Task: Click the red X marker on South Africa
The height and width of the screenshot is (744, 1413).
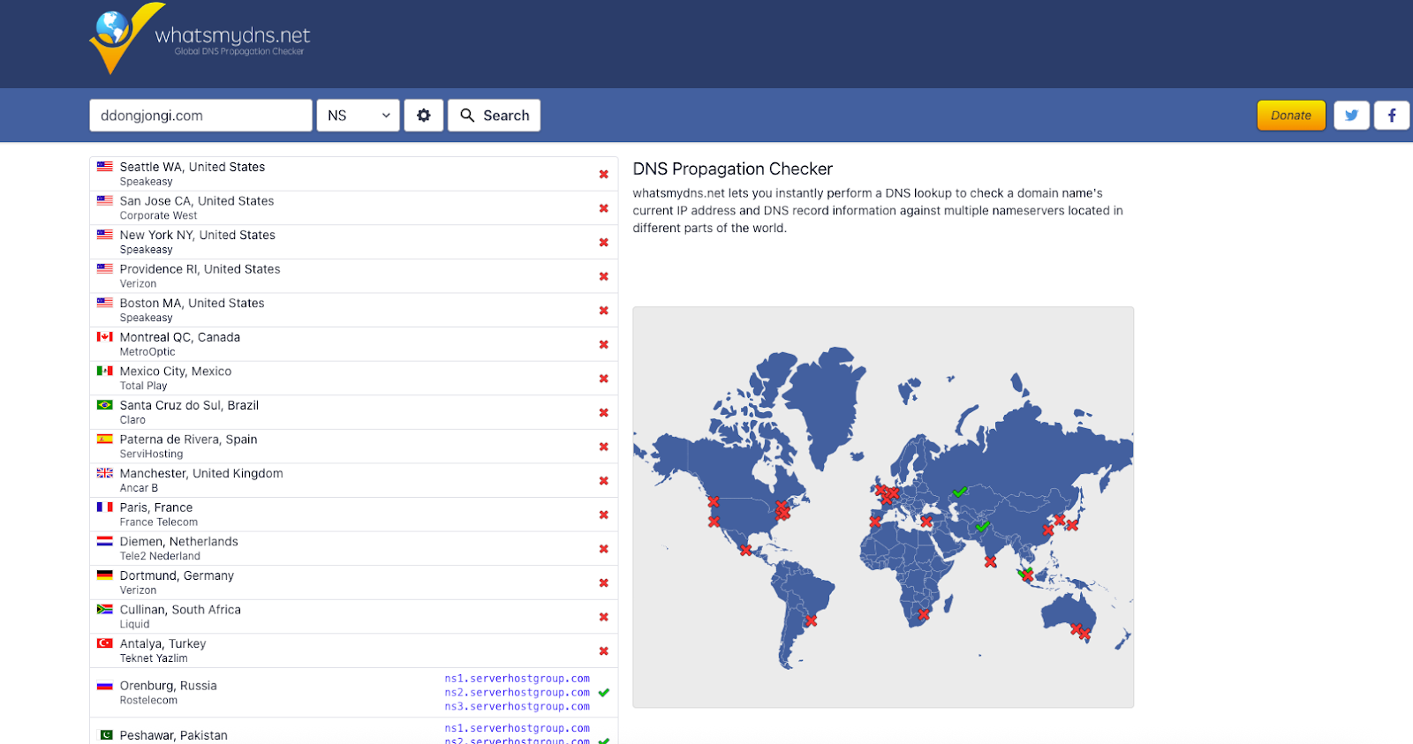Action: tap(924, 614)
